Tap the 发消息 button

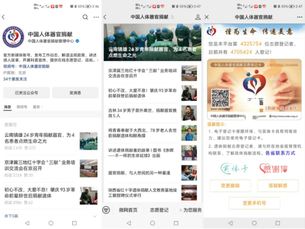tap(75, 93)
